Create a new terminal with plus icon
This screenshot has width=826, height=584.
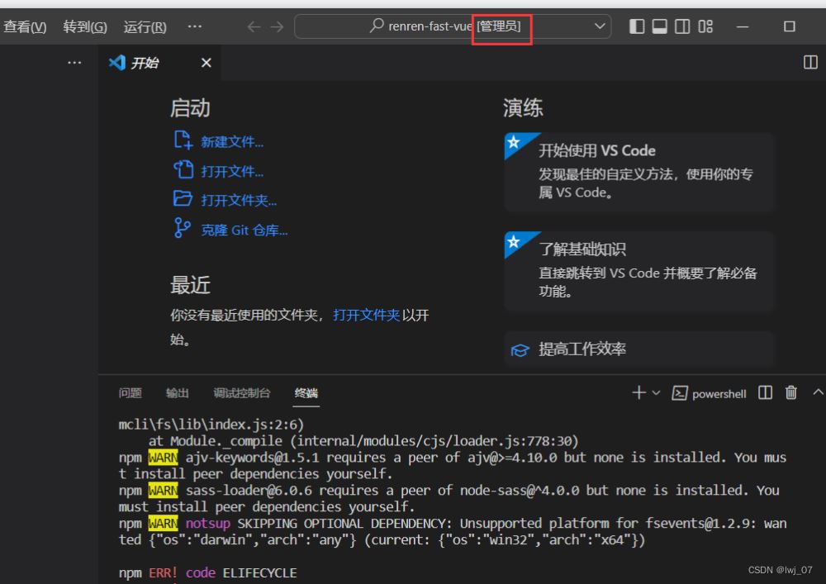tap(638, 393)
